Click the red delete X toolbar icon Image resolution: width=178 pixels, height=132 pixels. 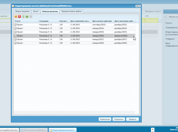(19, 16)
